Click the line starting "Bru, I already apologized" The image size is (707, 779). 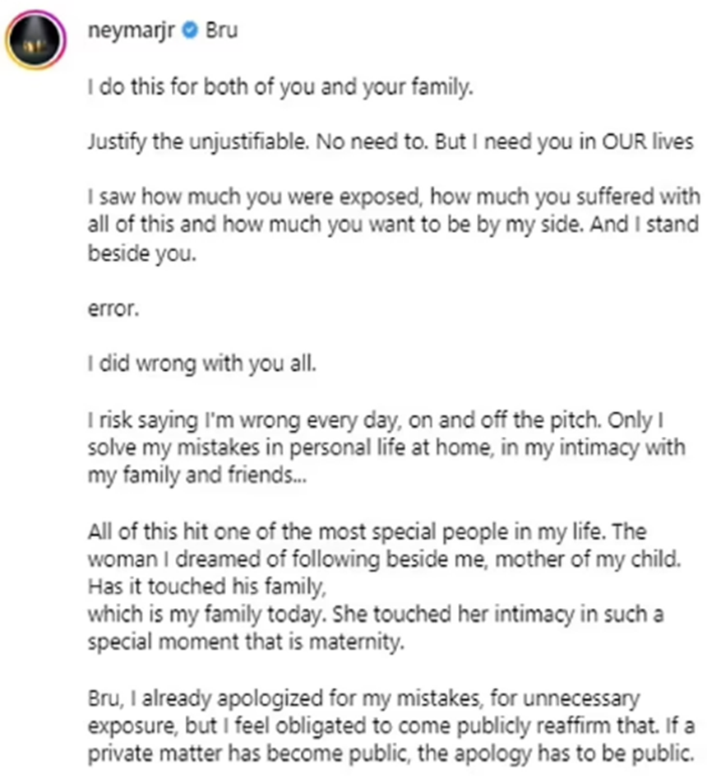click(x=363, y=698)
